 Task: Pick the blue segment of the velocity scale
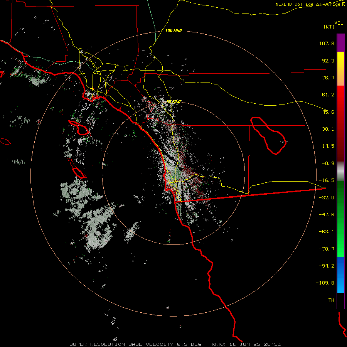pyautogui.click(x=340, y=275)
